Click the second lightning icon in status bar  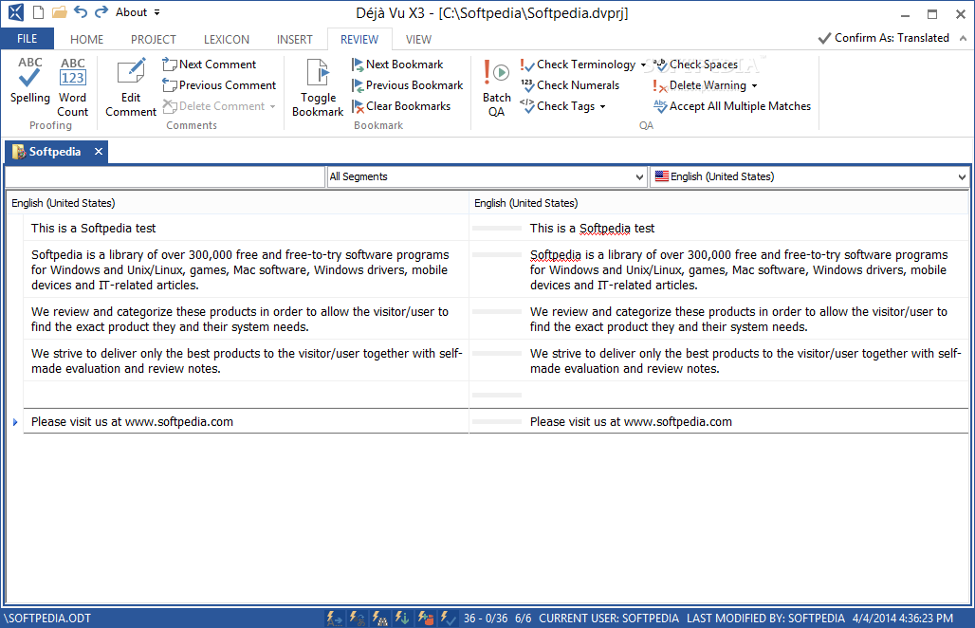coord(357,619)
